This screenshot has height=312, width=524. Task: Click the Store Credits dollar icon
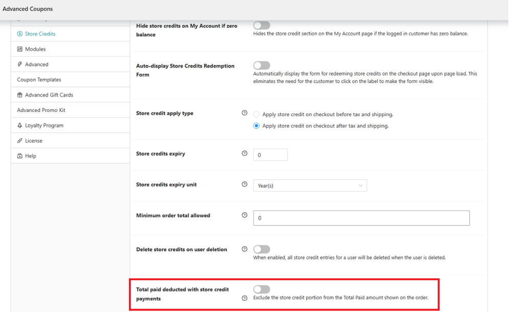tap(20, 34)
